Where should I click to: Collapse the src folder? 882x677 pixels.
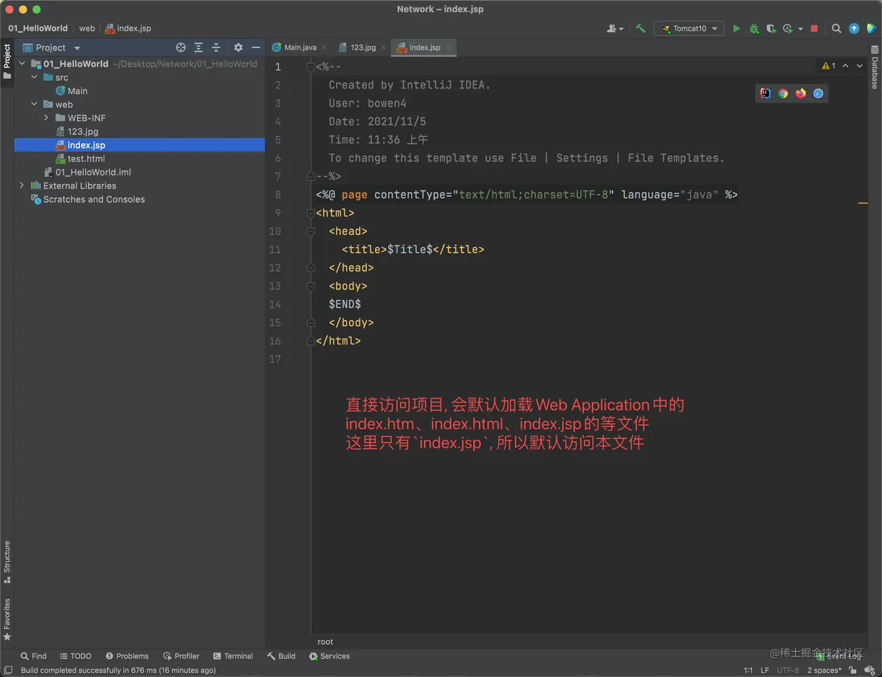click(34, 77)
